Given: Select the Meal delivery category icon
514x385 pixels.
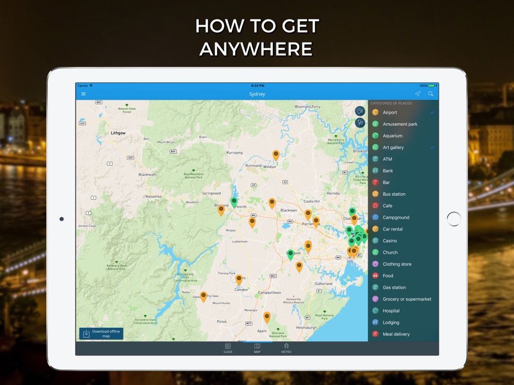Looking at the screenshot, I should pyautogui.click(x=376, y=334).
